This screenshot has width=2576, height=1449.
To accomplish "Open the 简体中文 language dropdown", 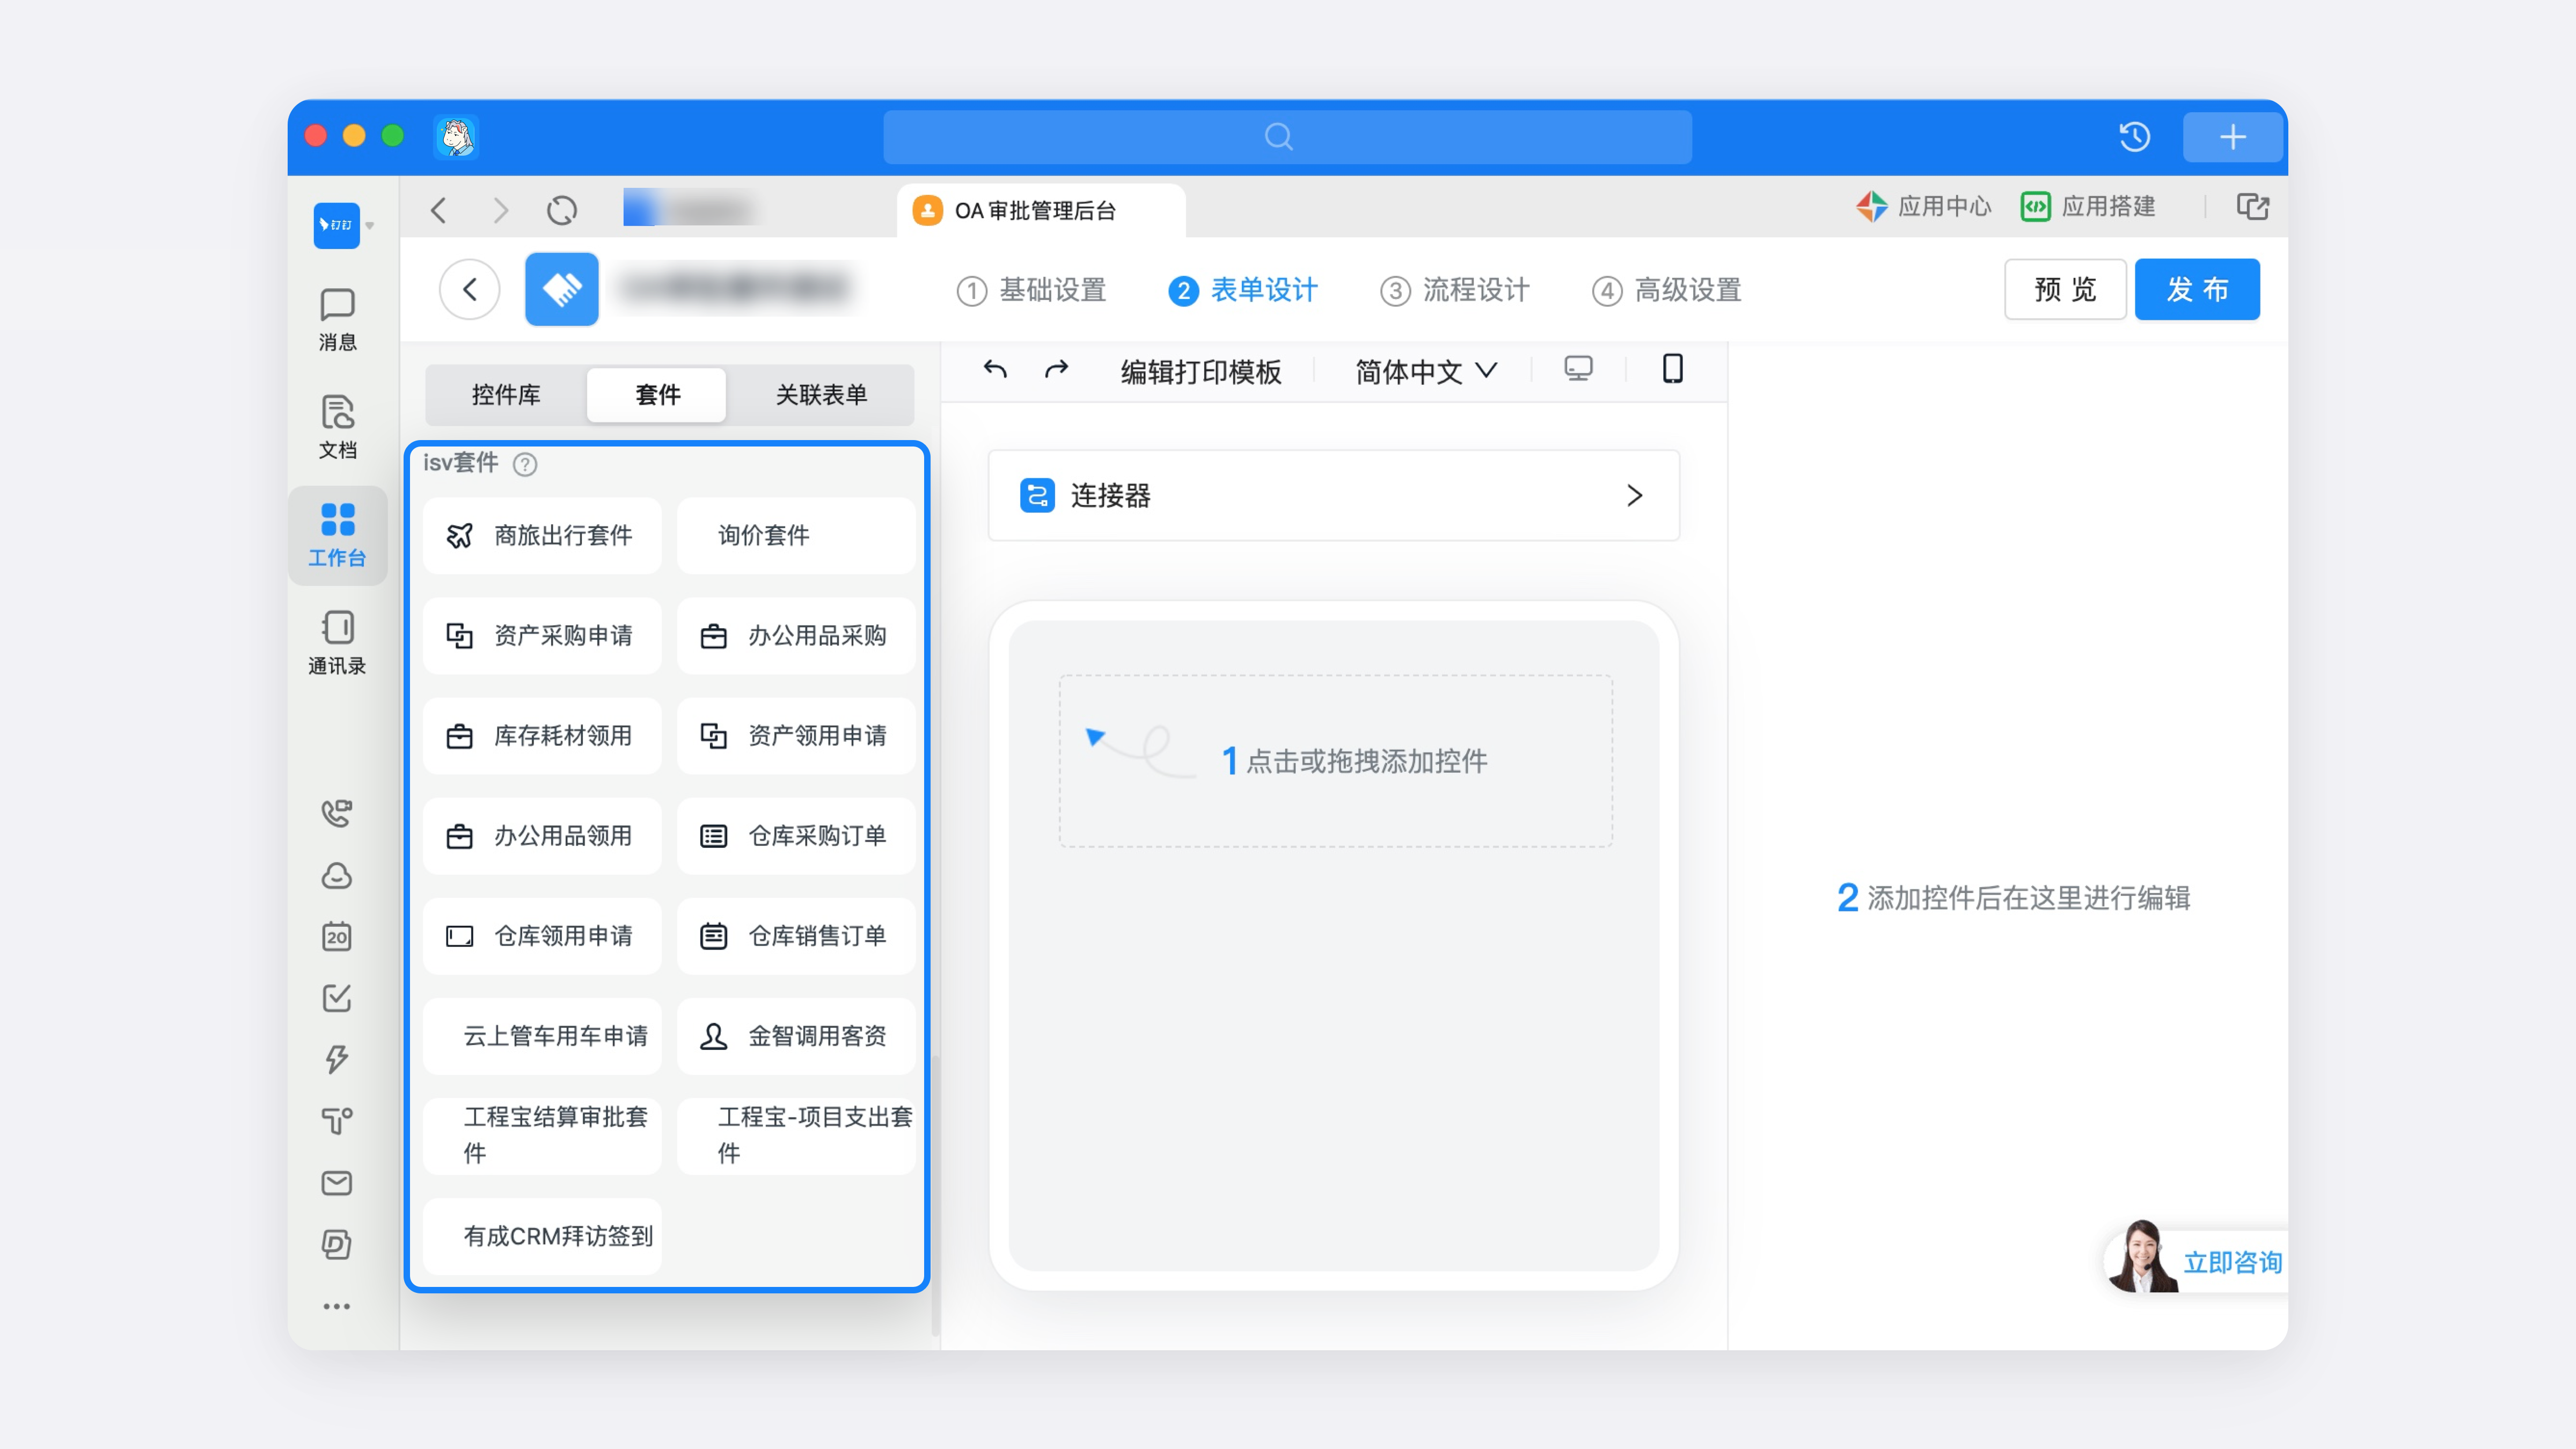I will 1426,371.
